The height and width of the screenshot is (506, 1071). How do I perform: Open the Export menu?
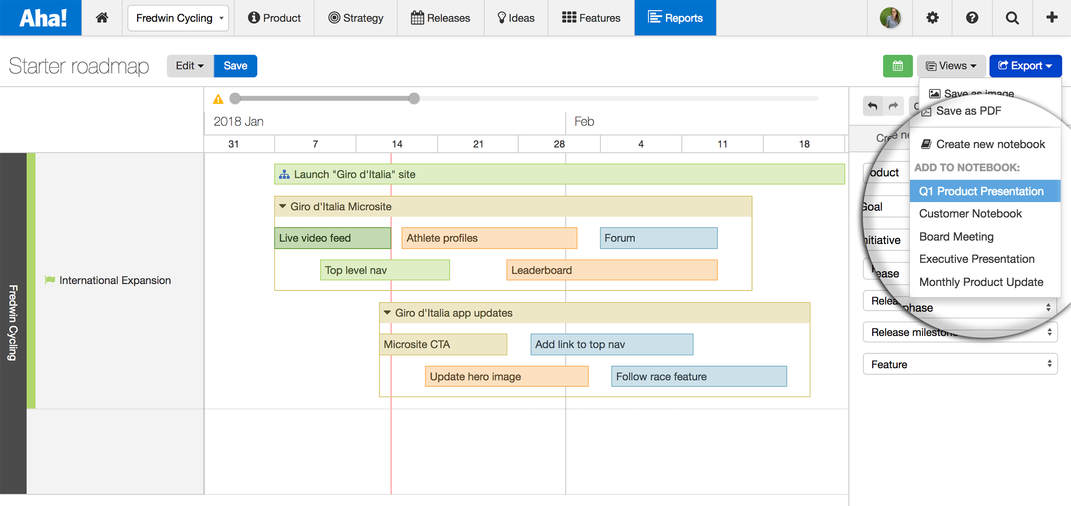(1026, 65)
